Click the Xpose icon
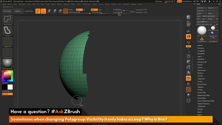This screenshot has height=125, width=222. 188,100
